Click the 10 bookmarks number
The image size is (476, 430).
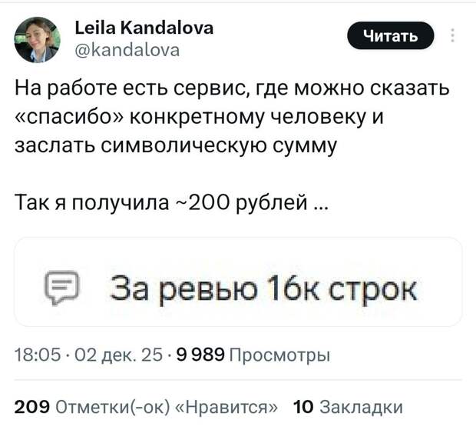(x=303, y=406)
